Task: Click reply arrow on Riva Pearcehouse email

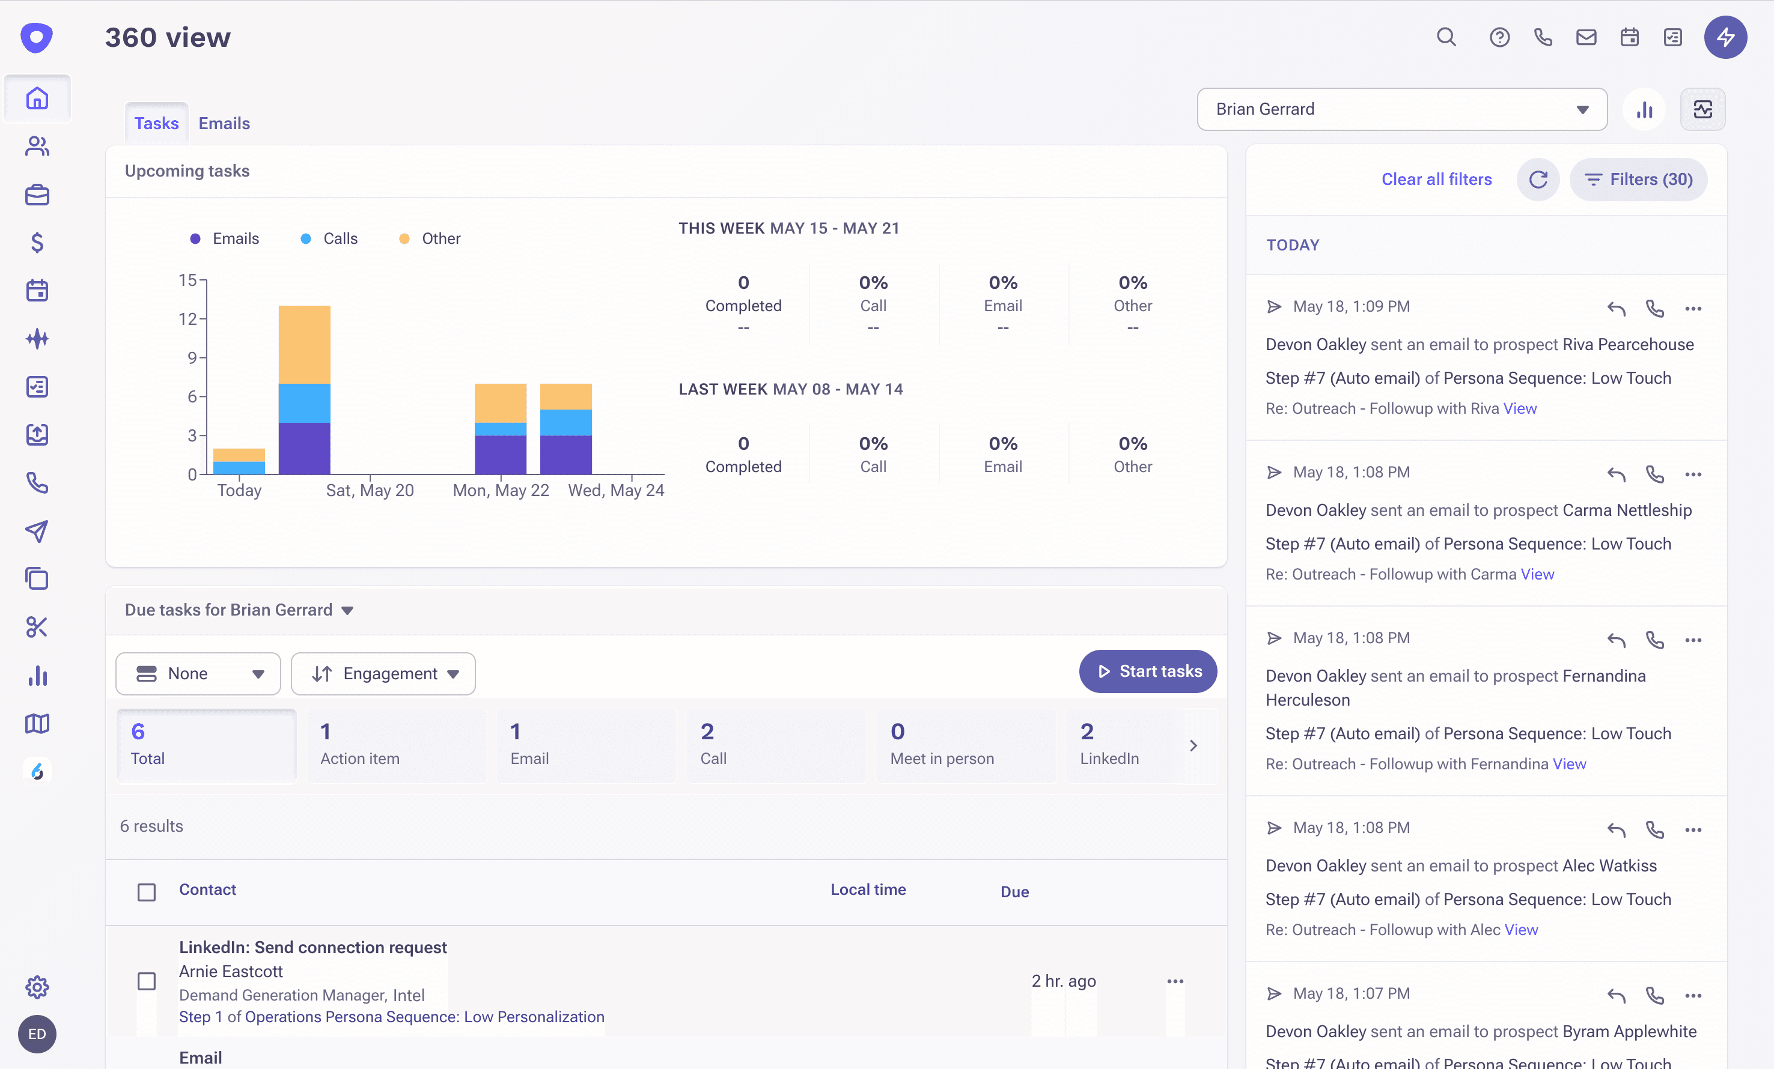Action: (1615, 308)
